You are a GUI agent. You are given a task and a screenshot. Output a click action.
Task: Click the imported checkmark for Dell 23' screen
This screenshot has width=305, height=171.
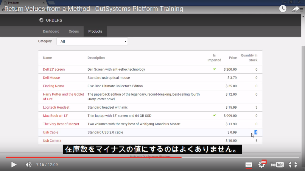click(x=214, y=69)
